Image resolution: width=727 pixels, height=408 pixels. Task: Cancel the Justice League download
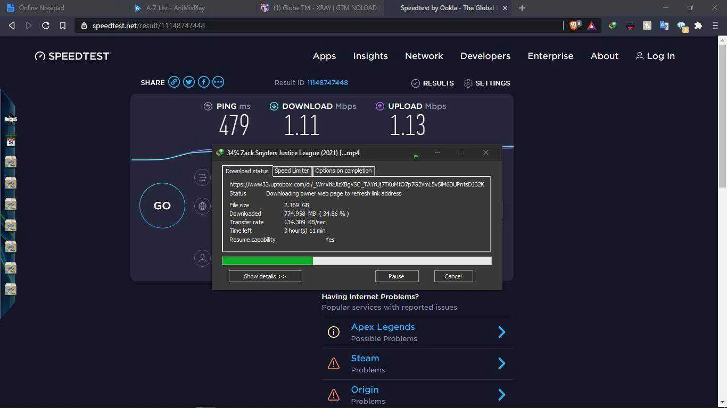(453, 276)
